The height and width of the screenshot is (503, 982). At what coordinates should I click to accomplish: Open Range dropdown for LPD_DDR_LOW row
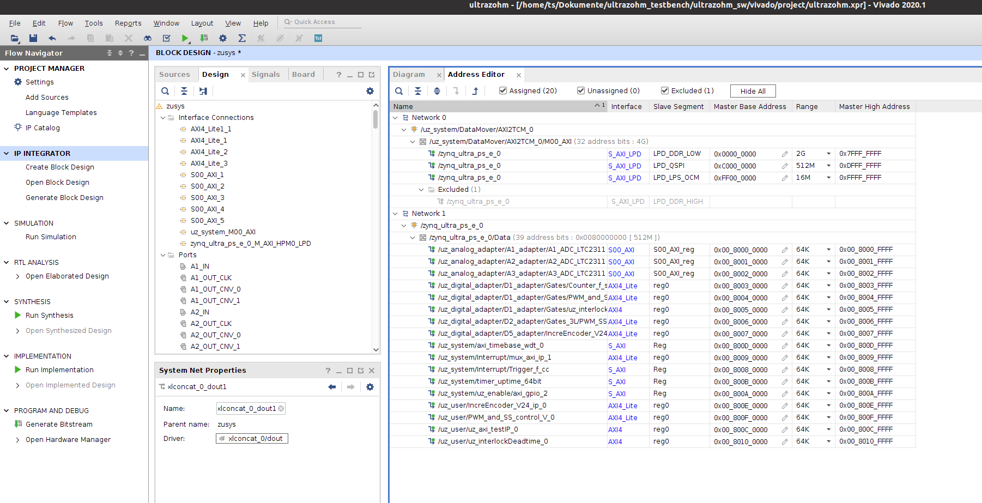pos(829,154)
